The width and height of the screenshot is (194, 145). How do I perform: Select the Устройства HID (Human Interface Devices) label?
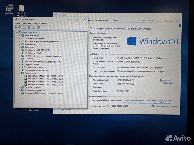(x=43, y=93)
